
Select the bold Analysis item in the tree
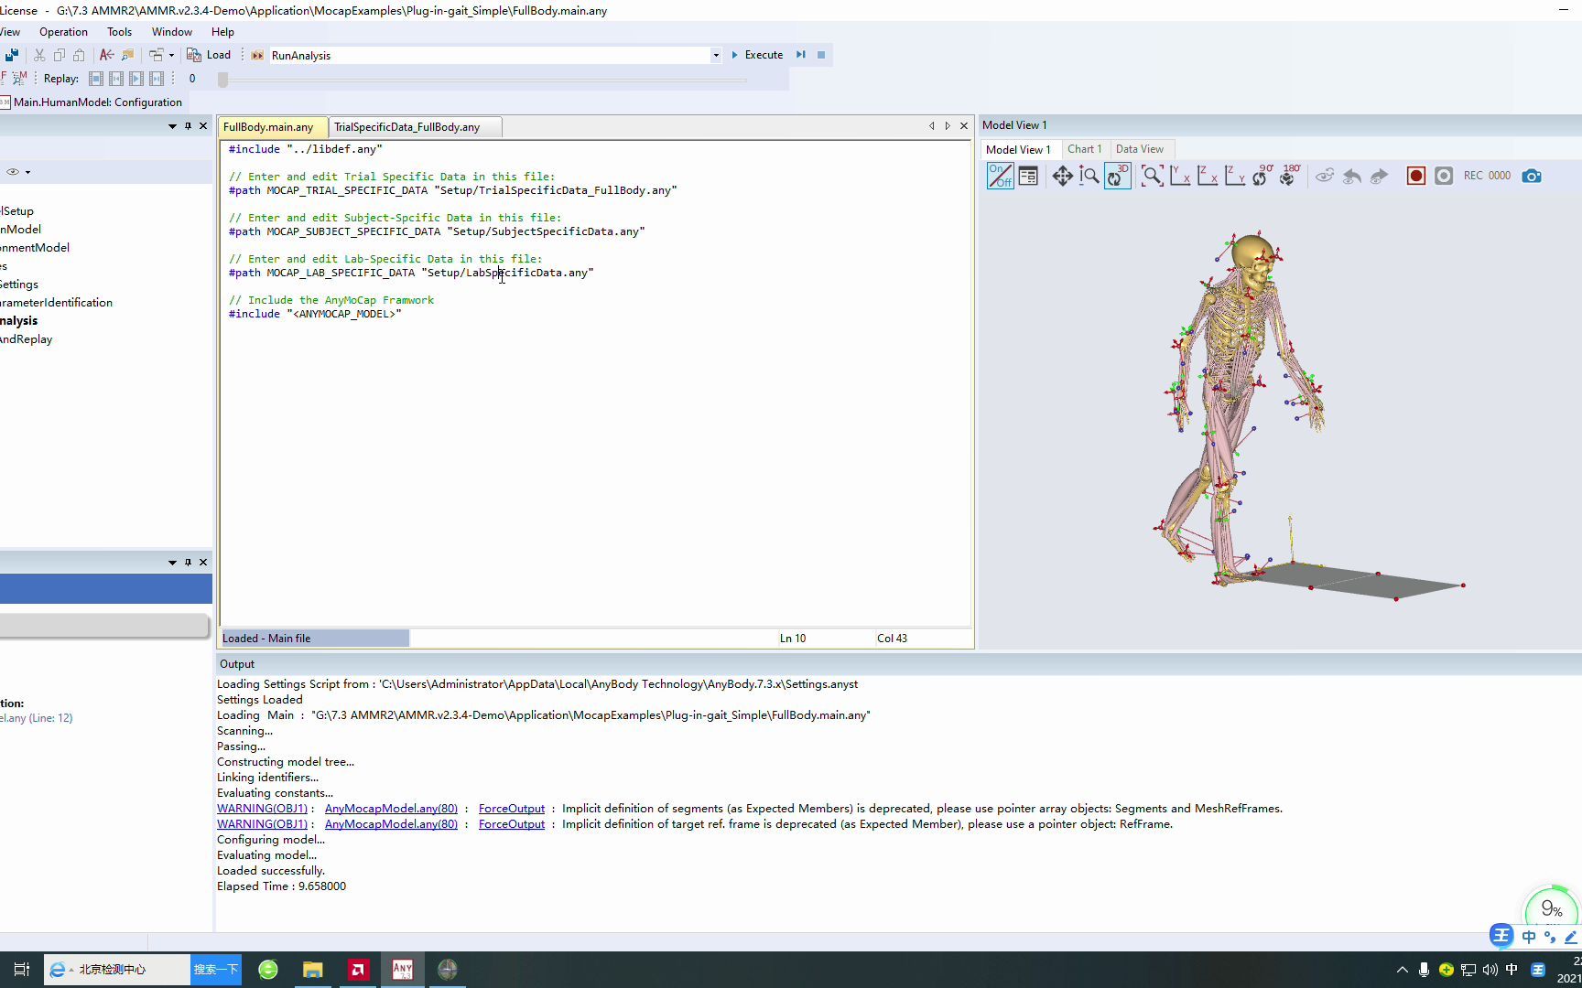tap(19, 321)
